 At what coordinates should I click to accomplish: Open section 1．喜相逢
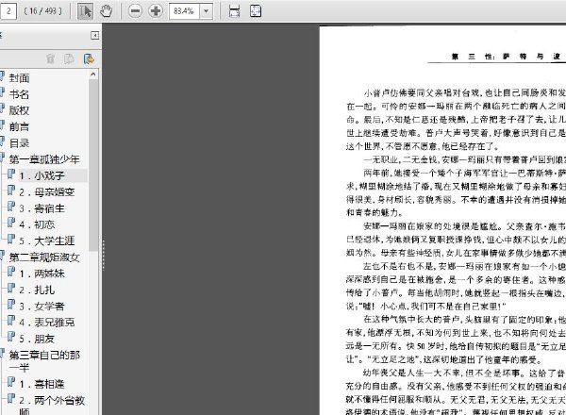pos(42,384)
